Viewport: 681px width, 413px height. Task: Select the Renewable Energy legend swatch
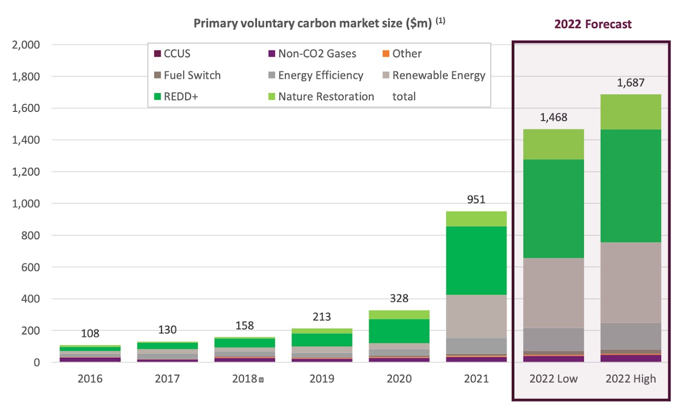tap(386, 75)
